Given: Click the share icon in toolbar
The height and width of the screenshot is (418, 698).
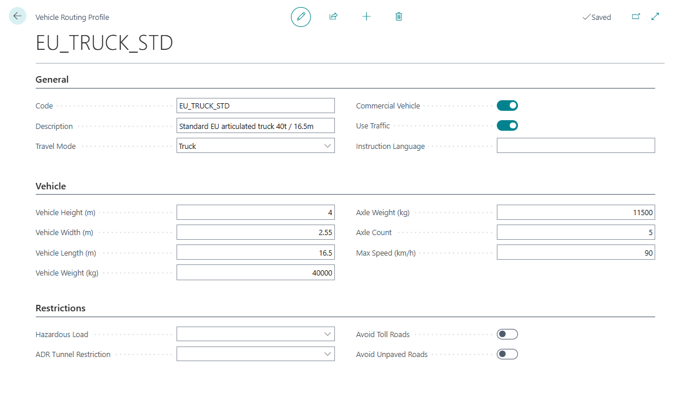Looking at the screenshot, I should pos(333,16).
